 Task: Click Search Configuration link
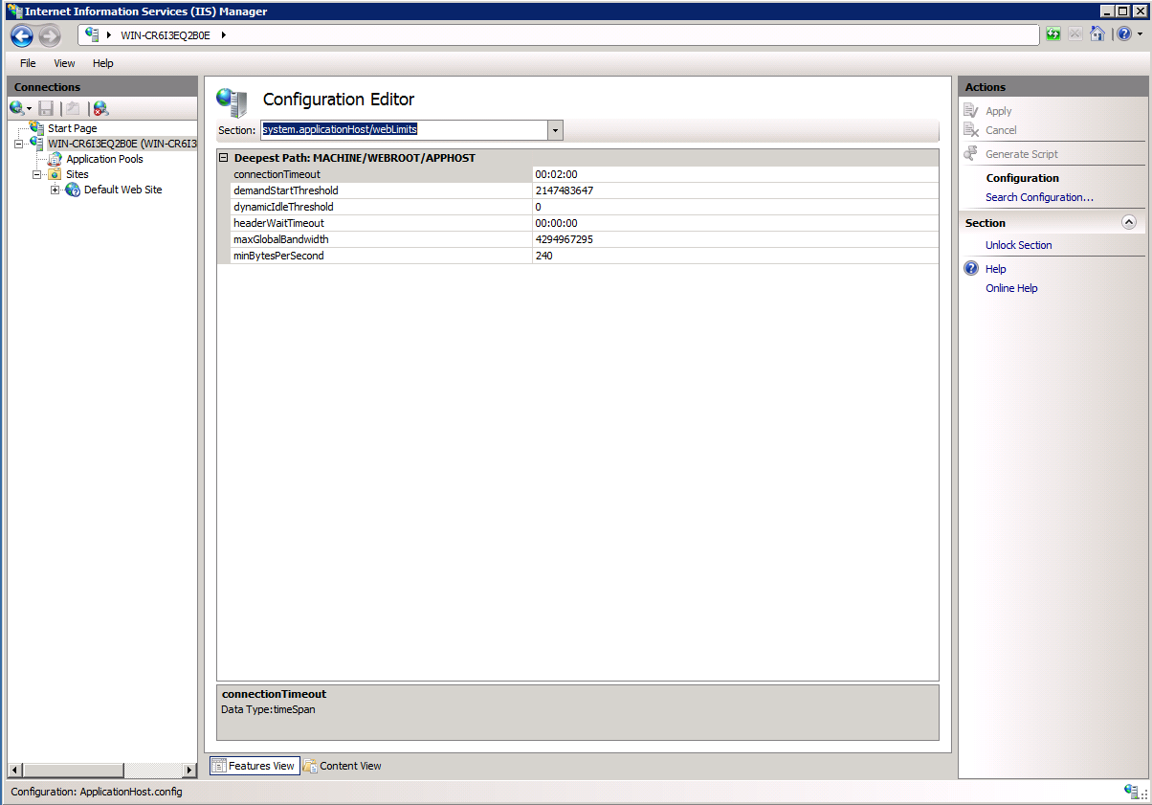(x=1039, y=197)
